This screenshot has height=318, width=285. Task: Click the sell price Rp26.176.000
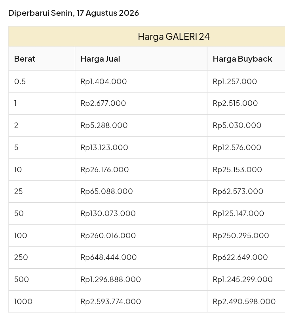click(x=104, y=169)
